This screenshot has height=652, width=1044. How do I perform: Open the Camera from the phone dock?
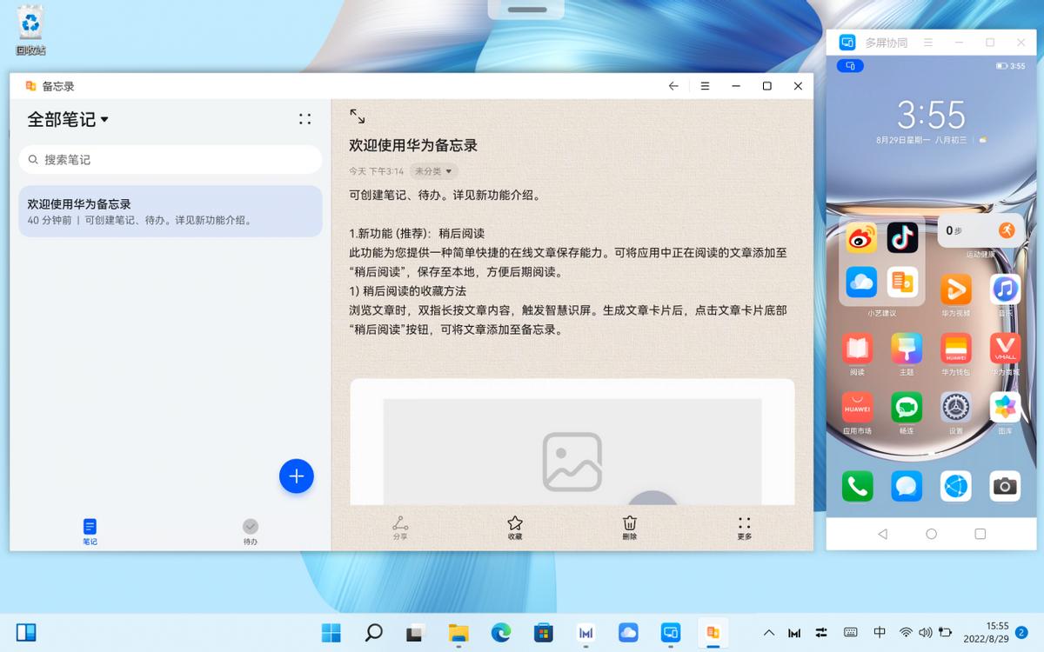coord(1005,487)
